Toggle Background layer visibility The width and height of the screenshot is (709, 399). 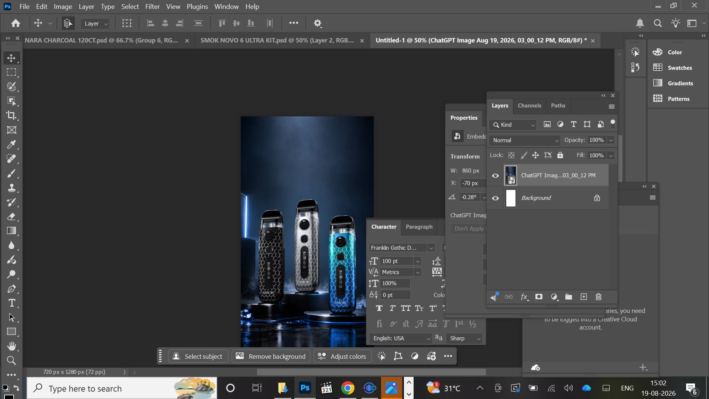(496, 198)
